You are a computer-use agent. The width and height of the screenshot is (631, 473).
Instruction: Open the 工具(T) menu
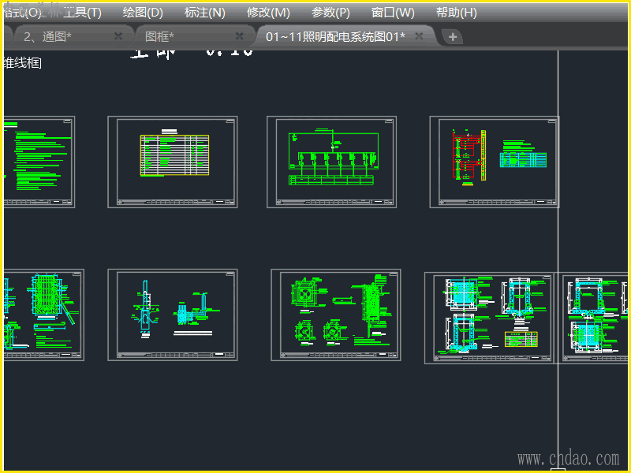(x=83, y=13)
